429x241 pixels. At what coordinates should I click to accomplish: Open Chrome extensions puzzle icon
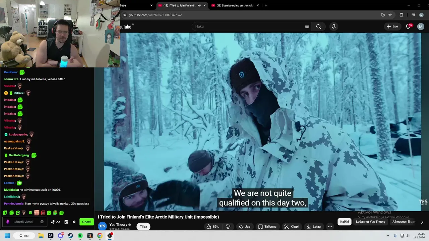[401, 15]
